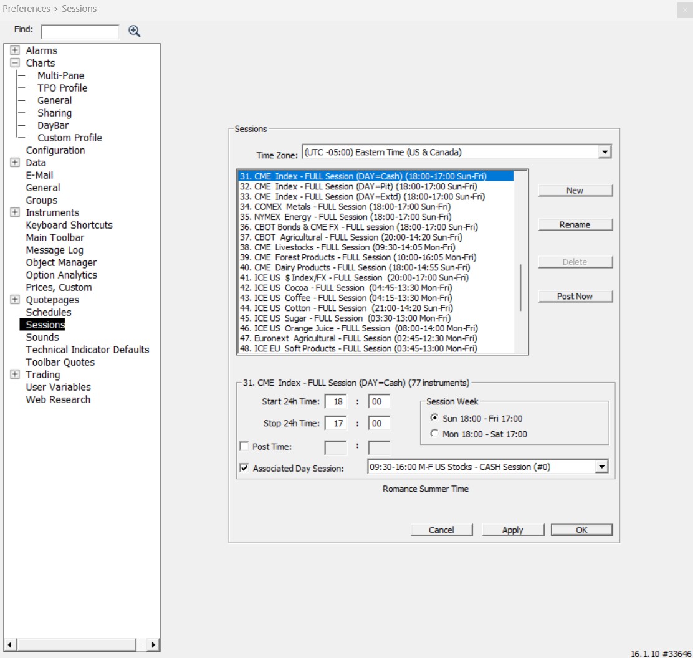693x658 pixels.
Task: Click the New session button
Action: click(x=575, y=191)
